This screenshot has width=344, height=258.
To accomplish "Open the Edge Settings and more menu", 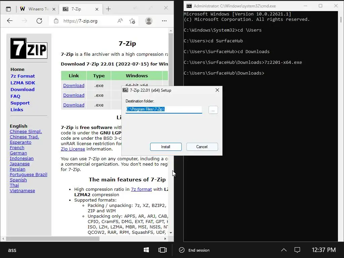I will point(164,21).
